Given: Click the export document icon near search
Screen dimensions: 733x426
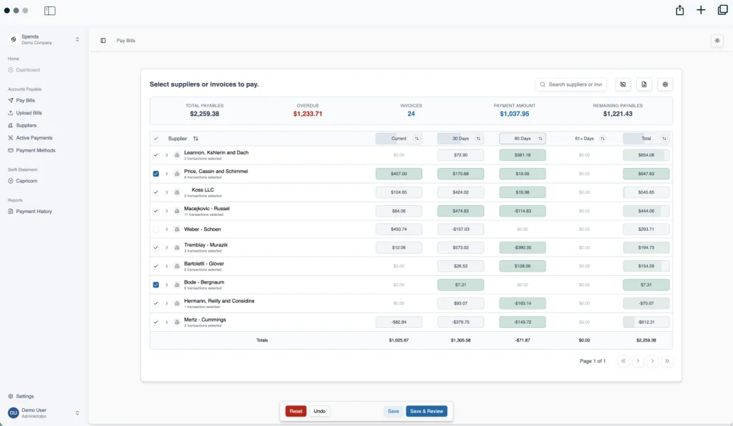Looking at the screenshot, I should pos(644,84).
